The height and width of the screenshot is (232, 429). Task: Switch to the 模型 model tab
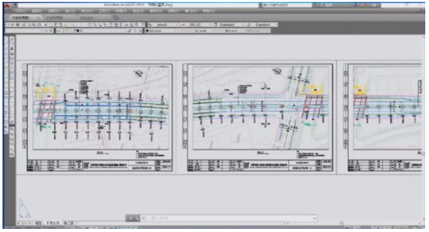38,223
